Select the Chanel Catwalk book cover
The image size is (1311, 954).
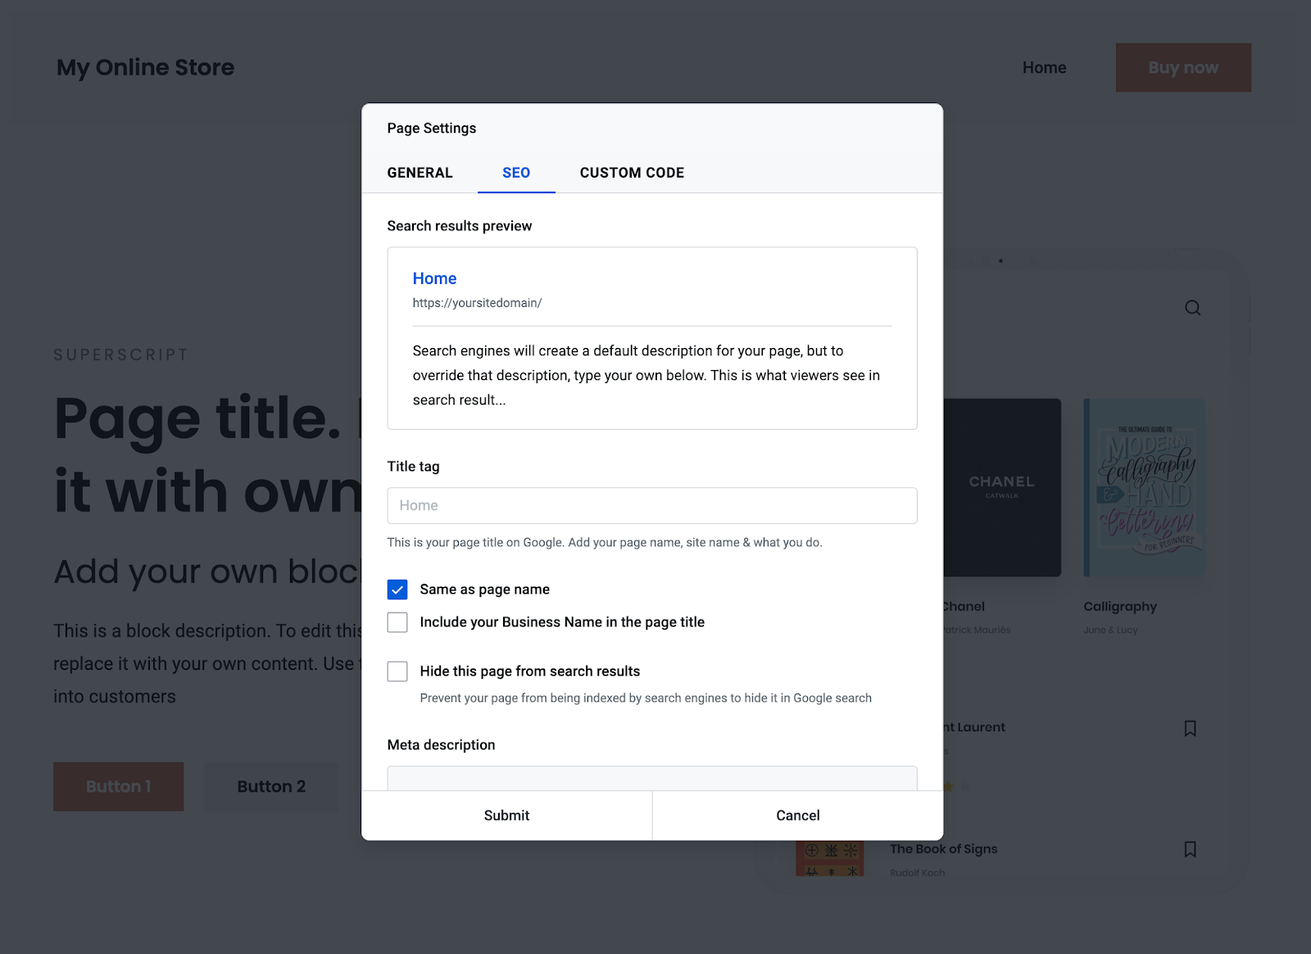1002,487
